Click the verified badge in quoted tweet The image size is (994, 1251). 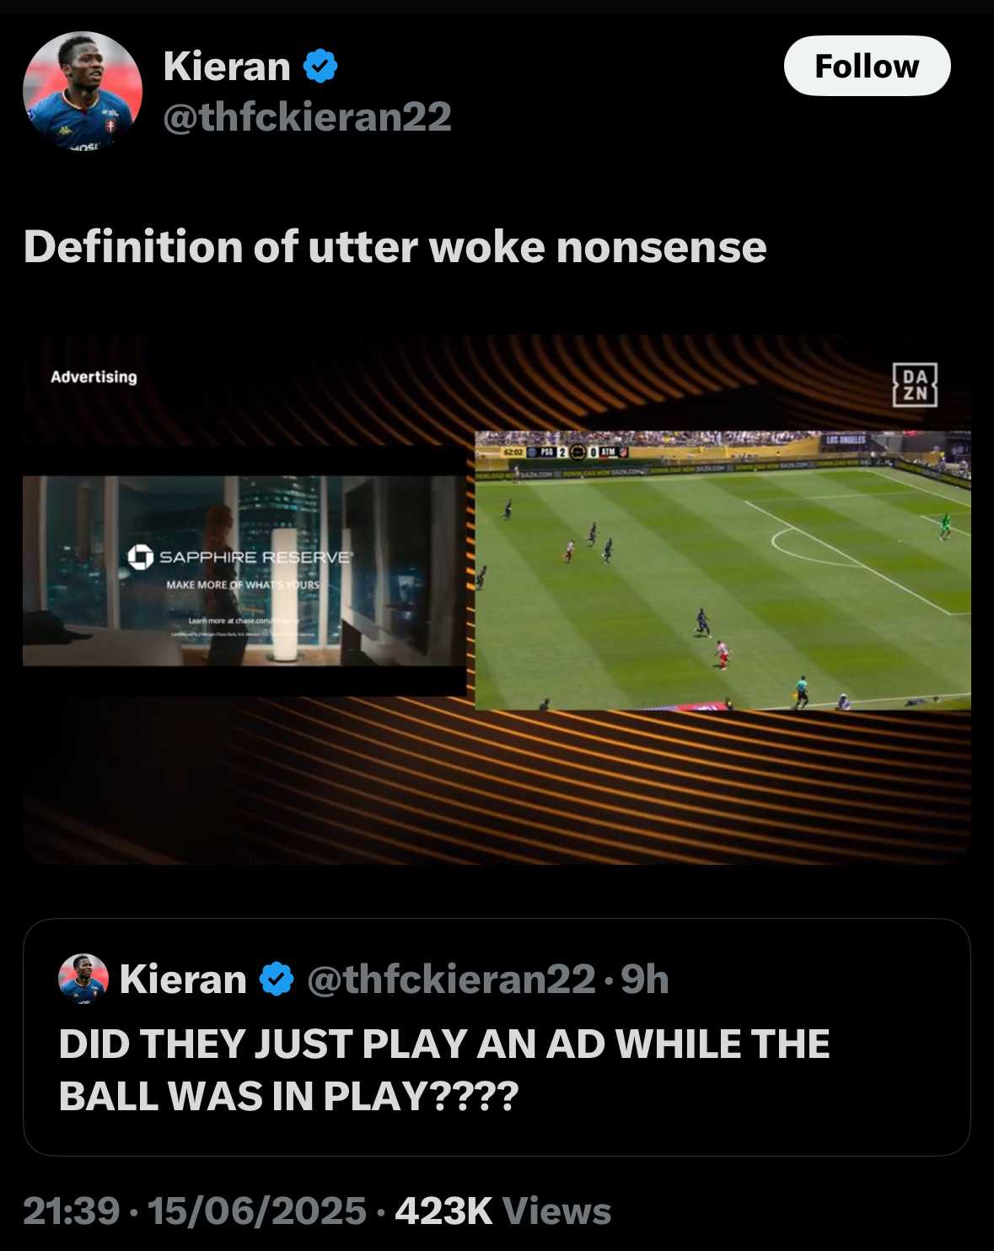276,979
